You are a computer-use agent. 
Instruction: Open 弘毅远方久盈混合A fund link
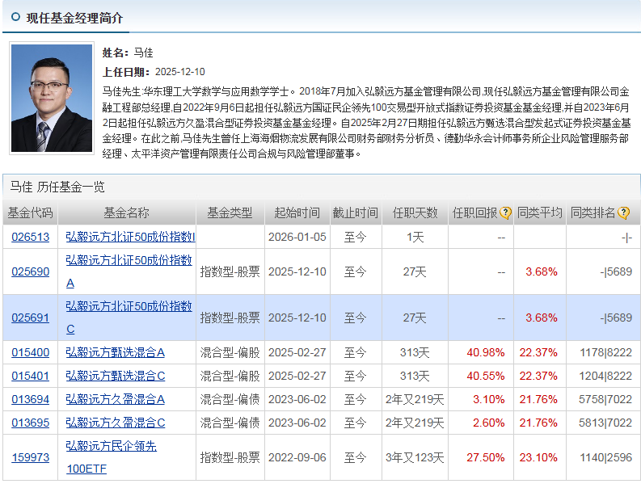(x=116, y=399)
